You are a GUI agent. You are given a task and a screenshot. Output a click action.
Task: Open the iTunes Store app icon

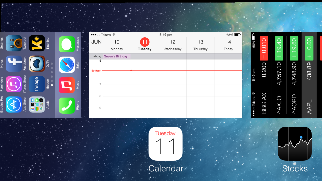tap(14, 84)
